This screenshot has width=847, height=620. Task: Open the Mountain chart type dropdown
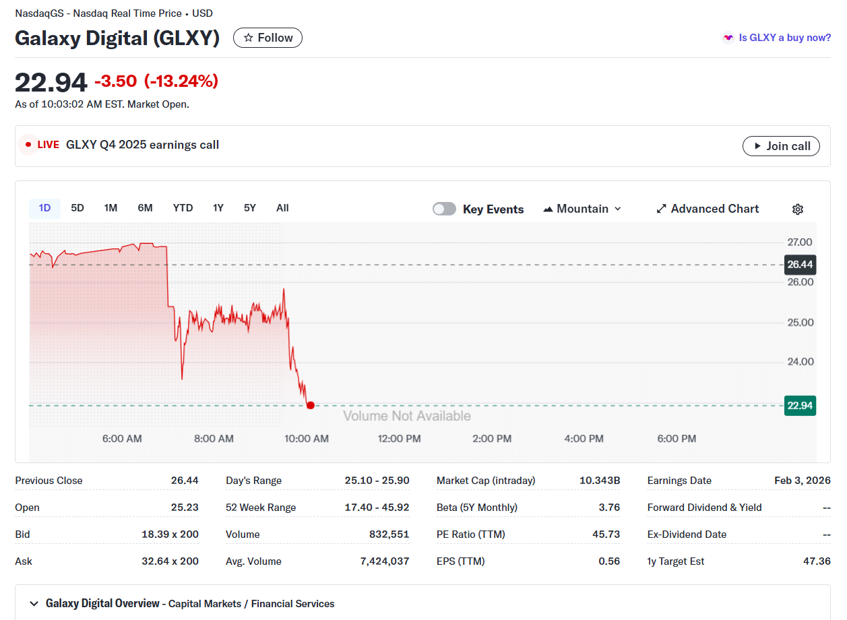tap(582, 209)
